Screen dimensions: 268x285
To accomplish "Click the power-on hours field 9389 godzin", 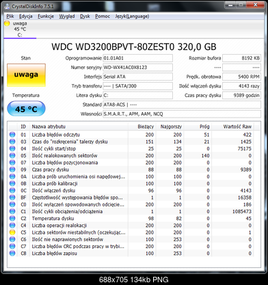I will click(241, 96).
